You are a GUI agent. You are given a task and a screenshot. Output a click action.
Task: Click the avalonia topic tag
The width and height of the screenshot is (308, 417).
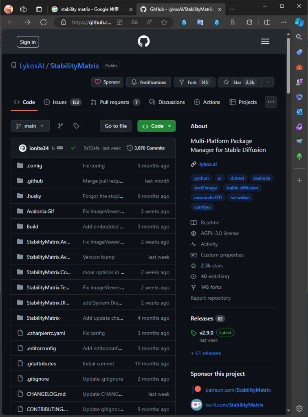pyautogui.click(x=262, y=178)
